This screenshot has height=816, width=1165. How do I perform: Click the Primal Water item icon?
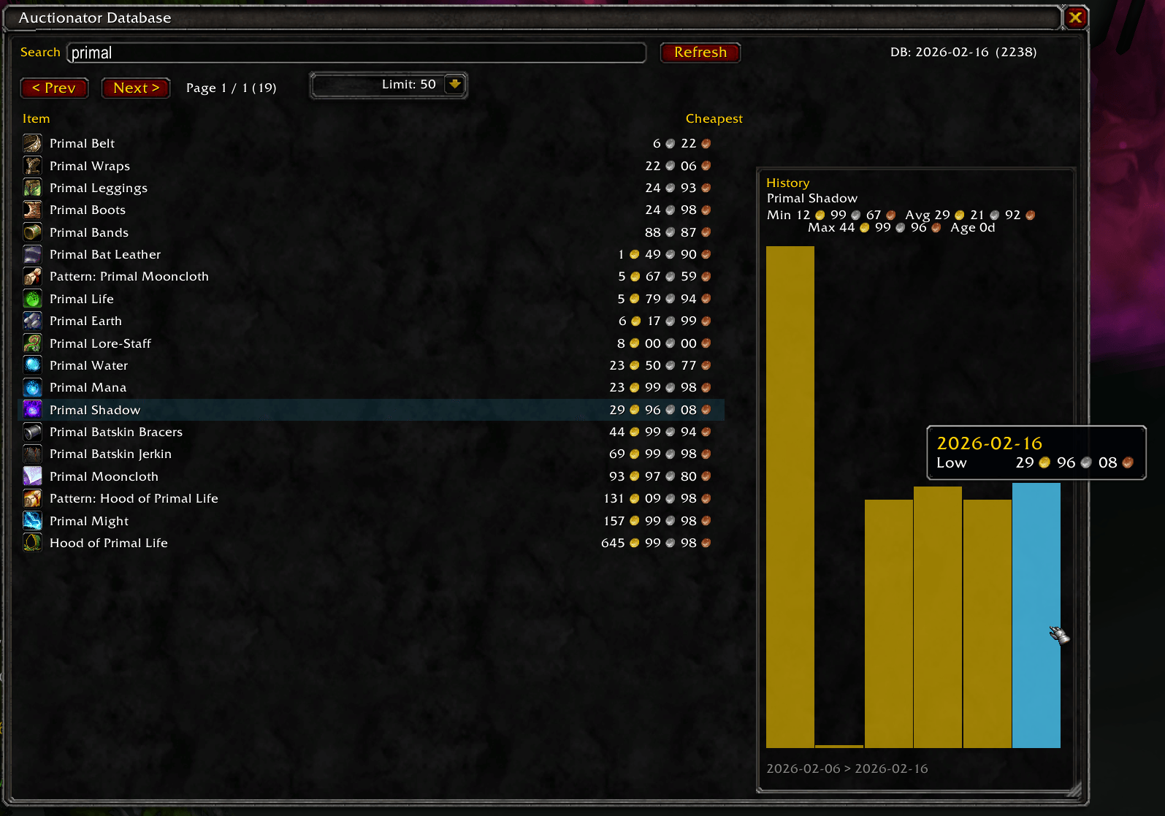(32, 365)
